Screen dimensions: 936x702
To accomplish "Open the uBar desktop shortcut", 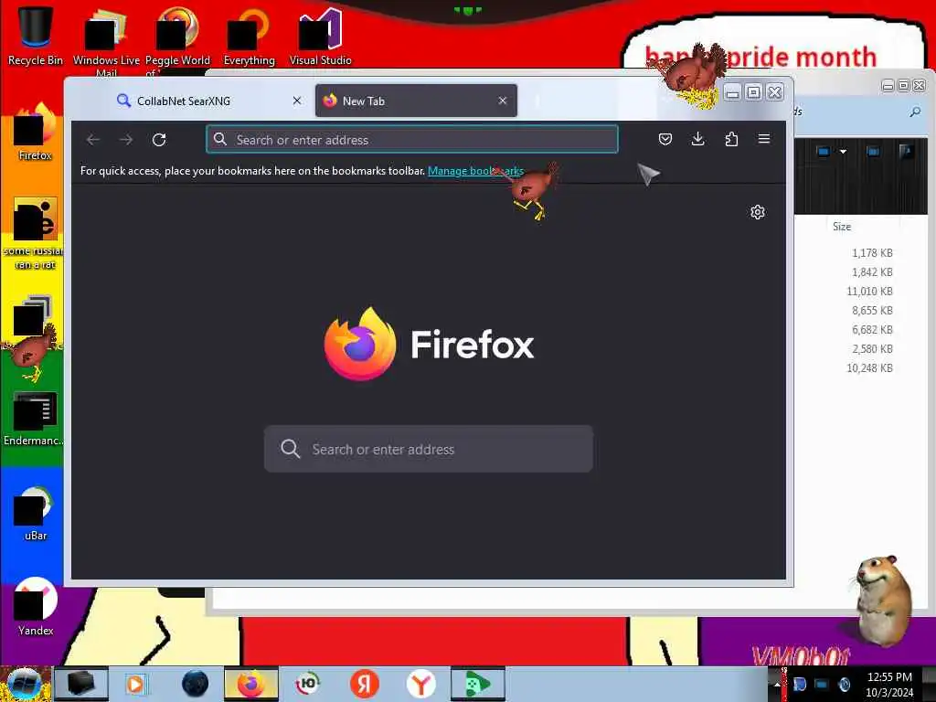I will point(36,514).
